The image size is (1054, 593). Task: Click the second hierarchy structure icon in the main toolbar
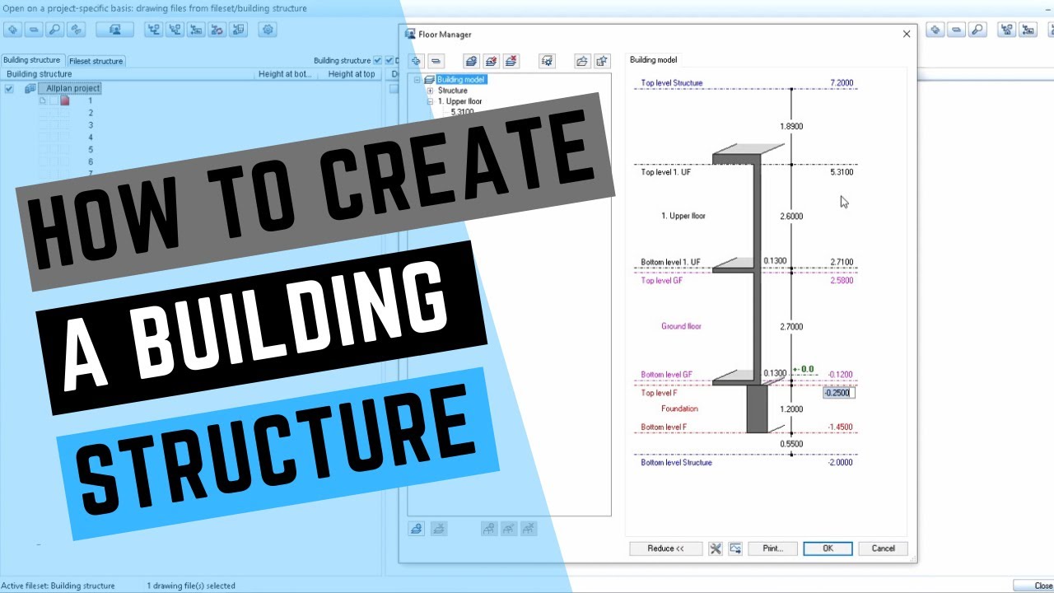coord(175,30)
